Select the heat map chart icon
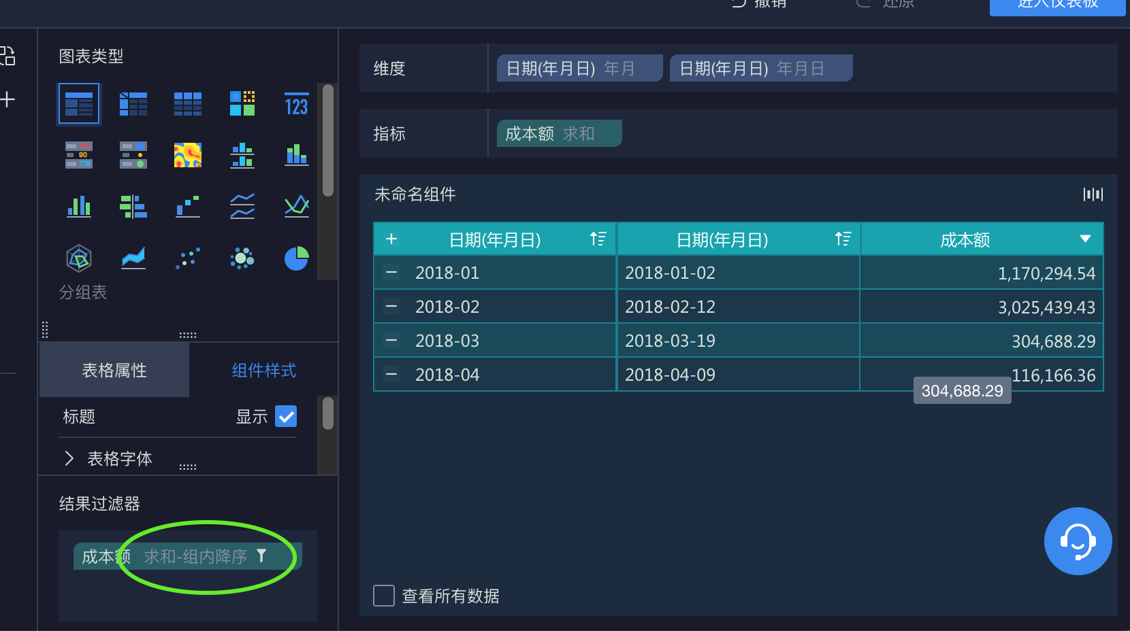This screenshot has height=631, width=1130. click(x=188, y=155)
